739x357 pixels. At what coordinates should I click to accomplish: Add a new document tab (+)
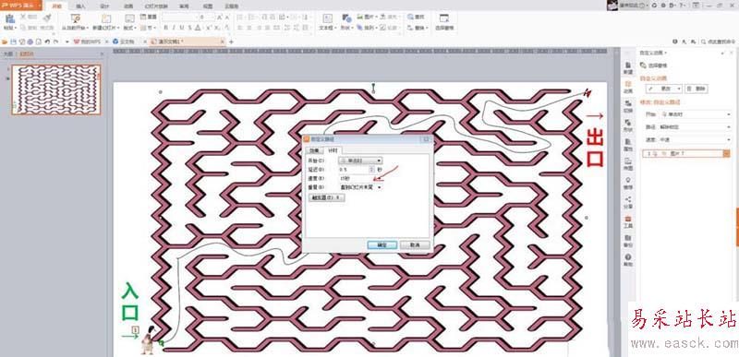pyautogui.click(x=231, y=42)
